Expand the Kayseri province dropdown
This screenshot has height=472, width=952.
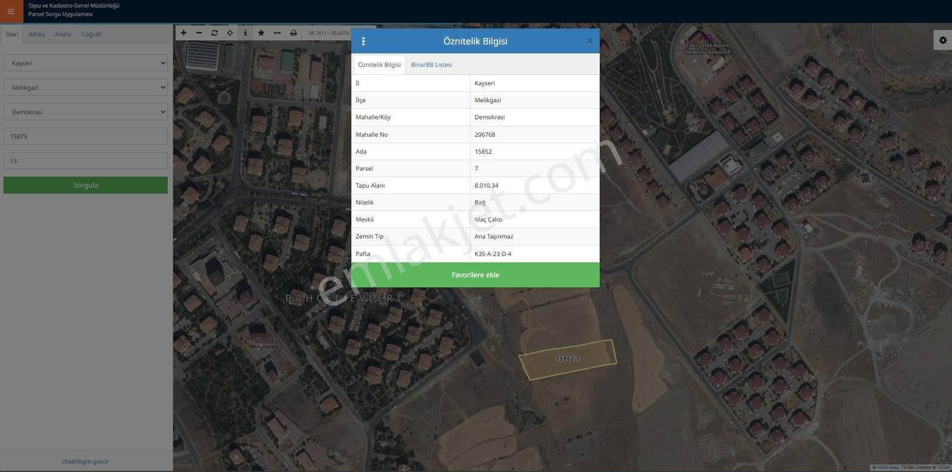point(86,63)
